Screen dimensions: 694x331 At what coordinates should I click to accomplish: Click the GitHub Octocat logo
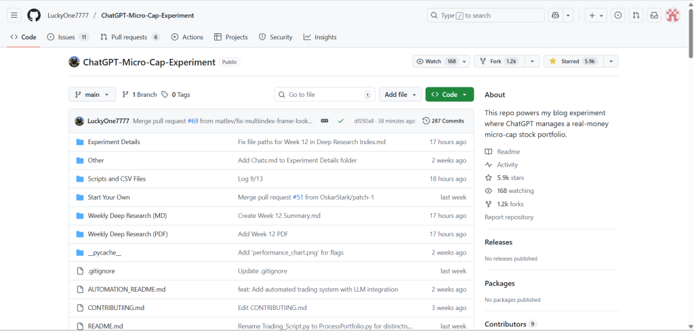pyautogui.click(x=34, y=16)
